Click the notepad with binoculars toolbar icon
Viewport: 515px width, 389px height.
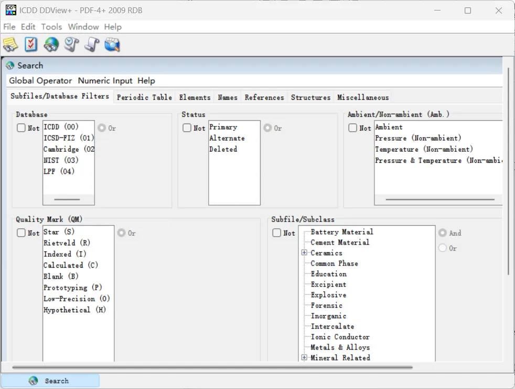pos(10,45)
